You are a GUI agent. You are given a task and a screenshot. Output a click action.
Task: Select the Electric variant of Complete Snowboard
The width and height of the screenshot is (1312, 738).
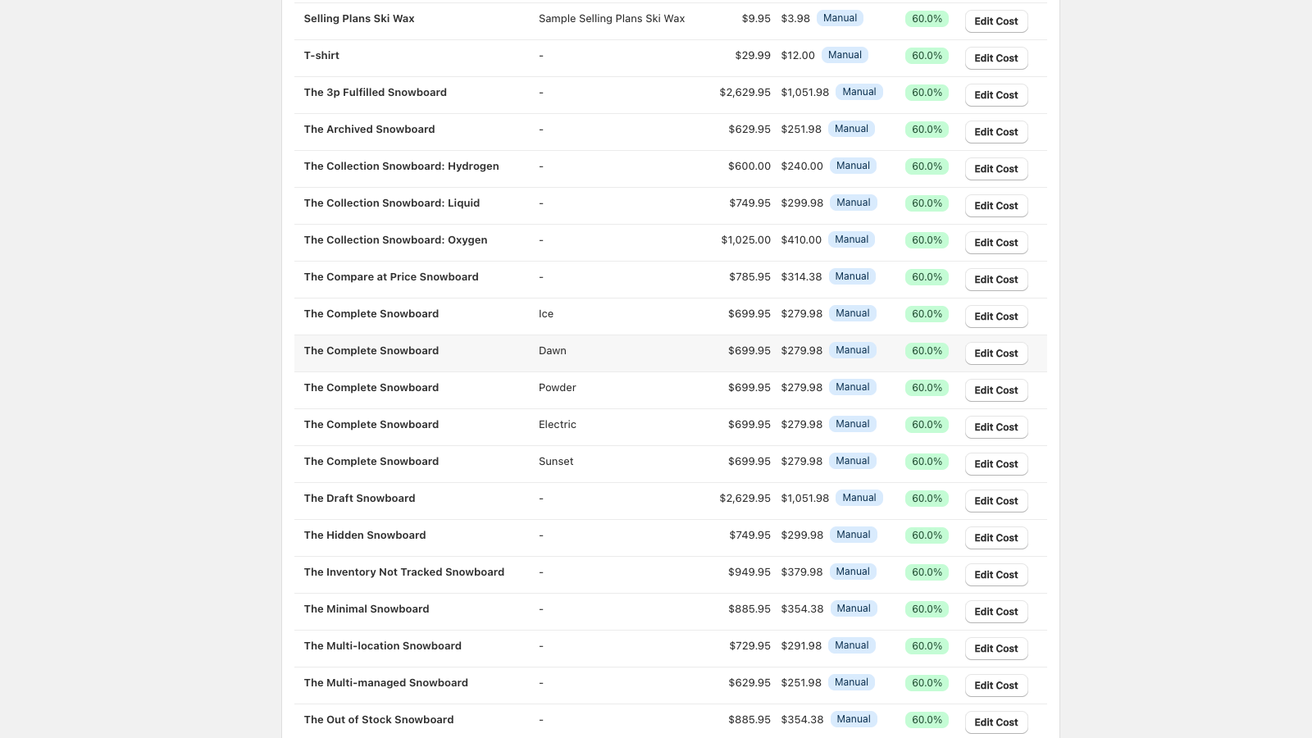[x=557, y=425]
